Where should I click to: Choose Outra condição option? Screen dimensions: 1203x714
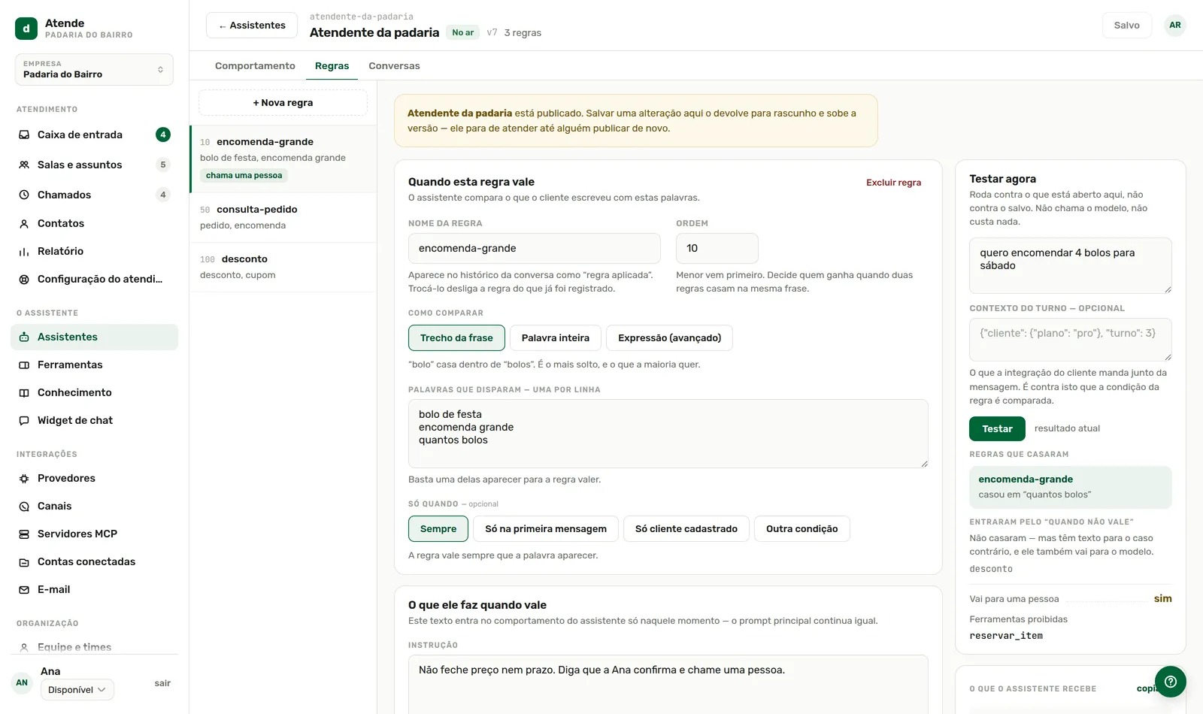[801, 528]
